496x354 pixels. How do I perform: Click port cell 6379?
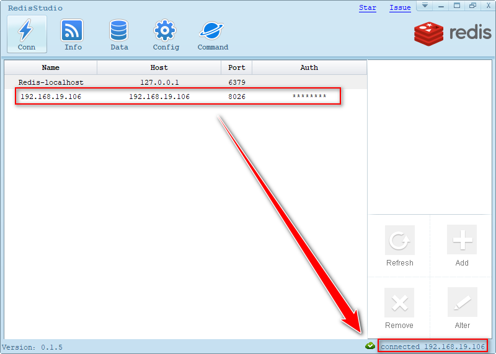click(x=237, y=82)
